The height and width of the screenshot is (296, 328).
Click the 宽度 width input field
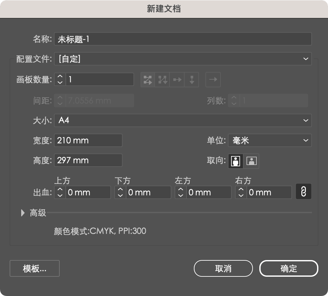click(x=88, y=140)
